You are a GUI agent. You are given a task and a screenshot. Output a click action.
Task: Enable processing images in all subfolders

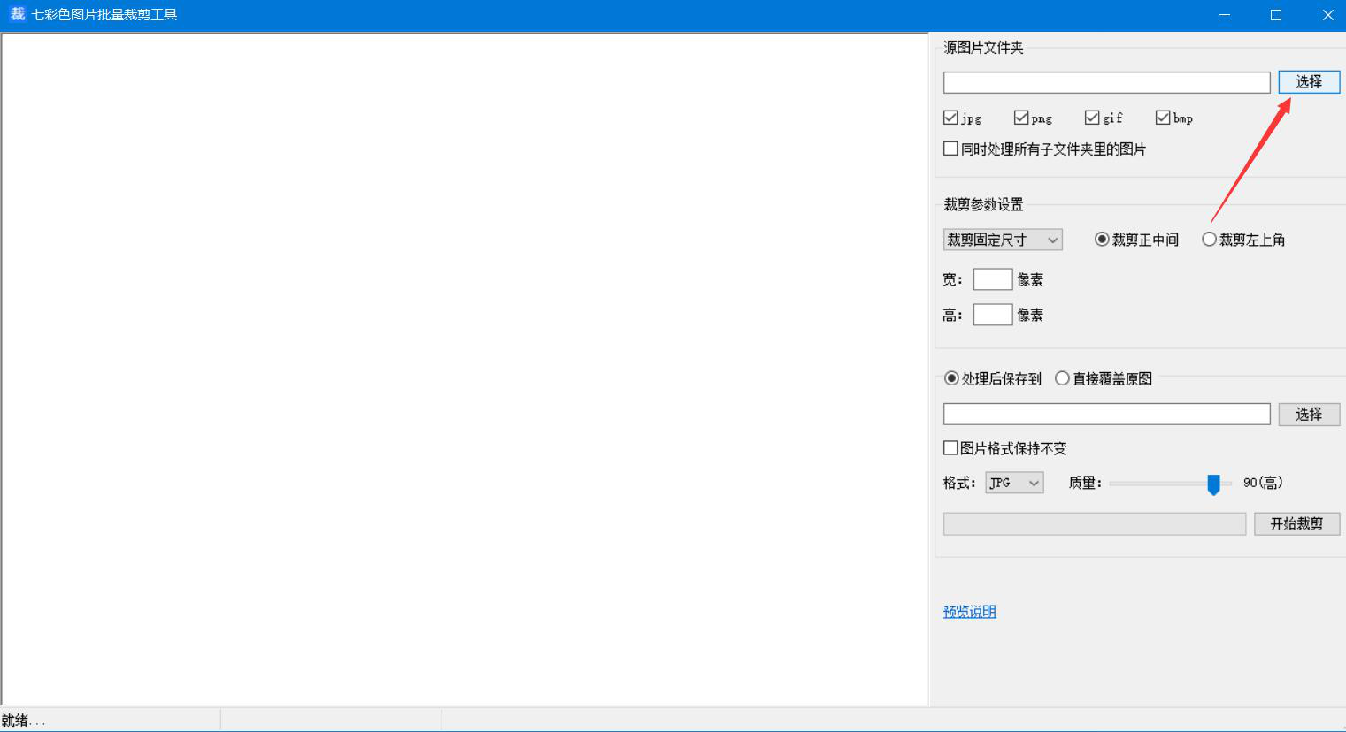coord(950,149)
